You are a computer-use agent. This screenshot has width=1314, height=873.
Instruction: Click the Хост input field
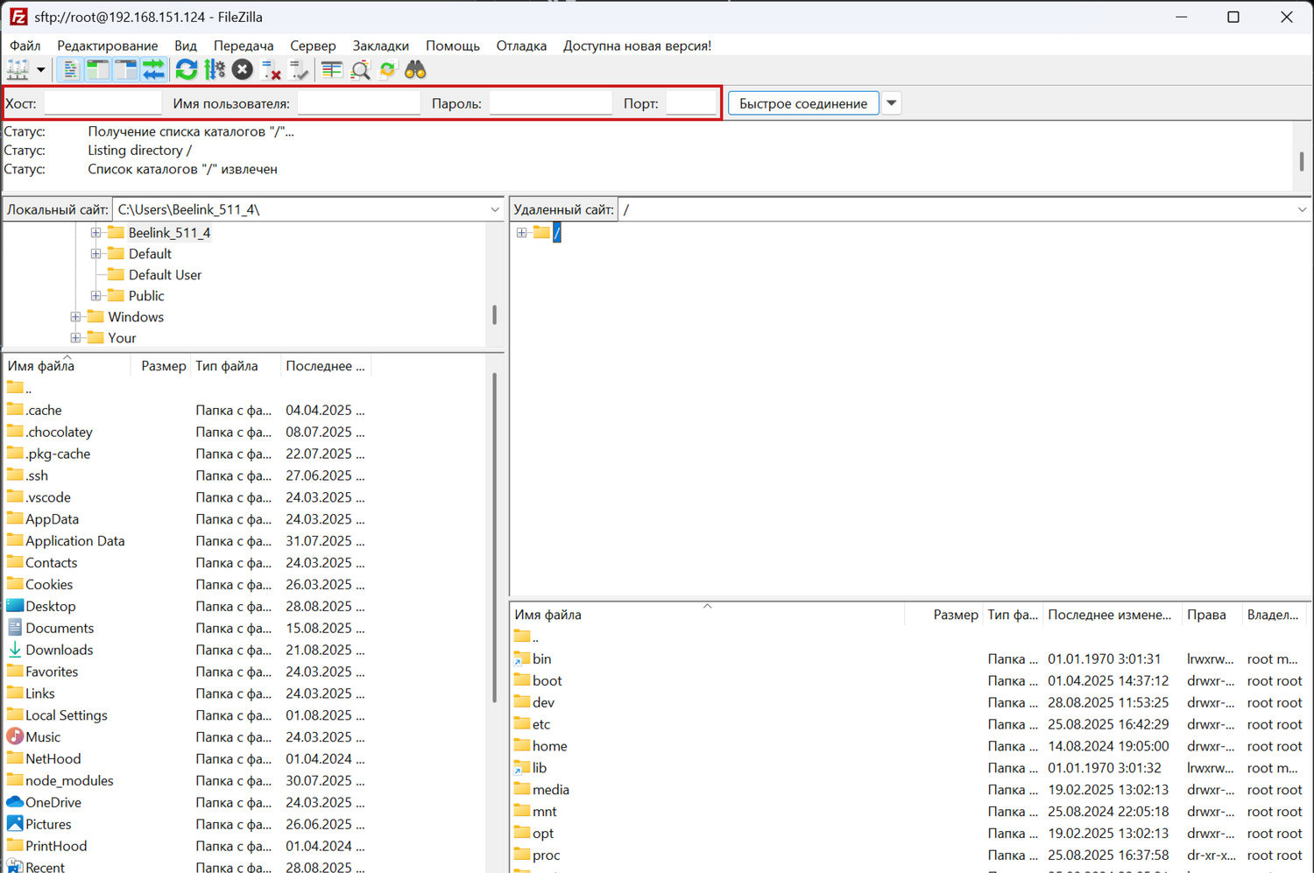click(x=102, y=103)
